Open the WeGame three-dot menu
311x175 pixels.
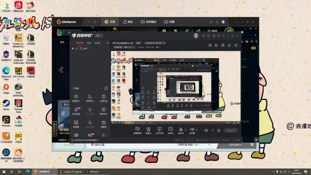[x=237, y=22]
